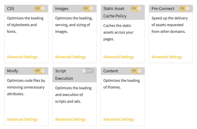Open Minify Advanced Settings link
The width and height of the screenshot is (197, 129).
click(x=22, y=119)
